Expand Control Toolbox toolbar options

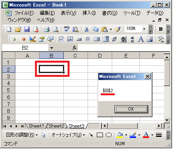click(x=169, y=39)
